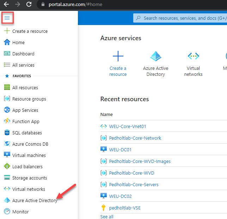The width and height of the screenshot is (227, 219).
Task: Expand All services list
Action: (x=23, y=65)
